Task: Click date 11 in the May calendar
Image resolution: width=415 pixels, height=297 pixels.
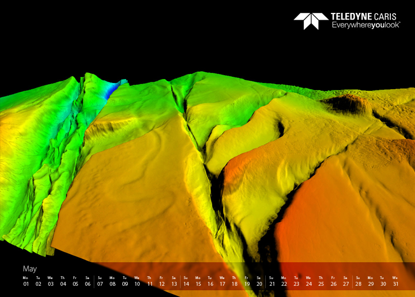Action: tap(150, 284)
